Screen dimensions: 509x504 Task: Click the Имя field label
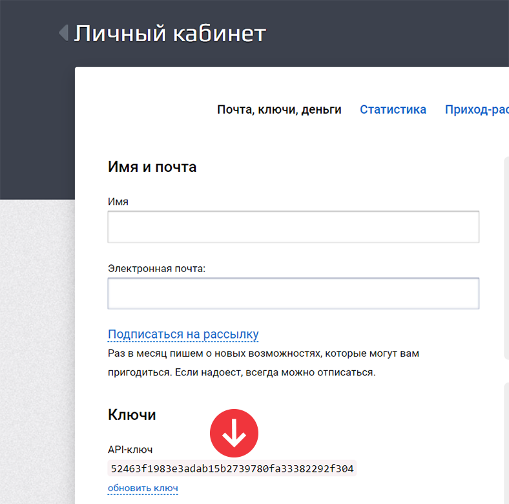coord(118,202)
